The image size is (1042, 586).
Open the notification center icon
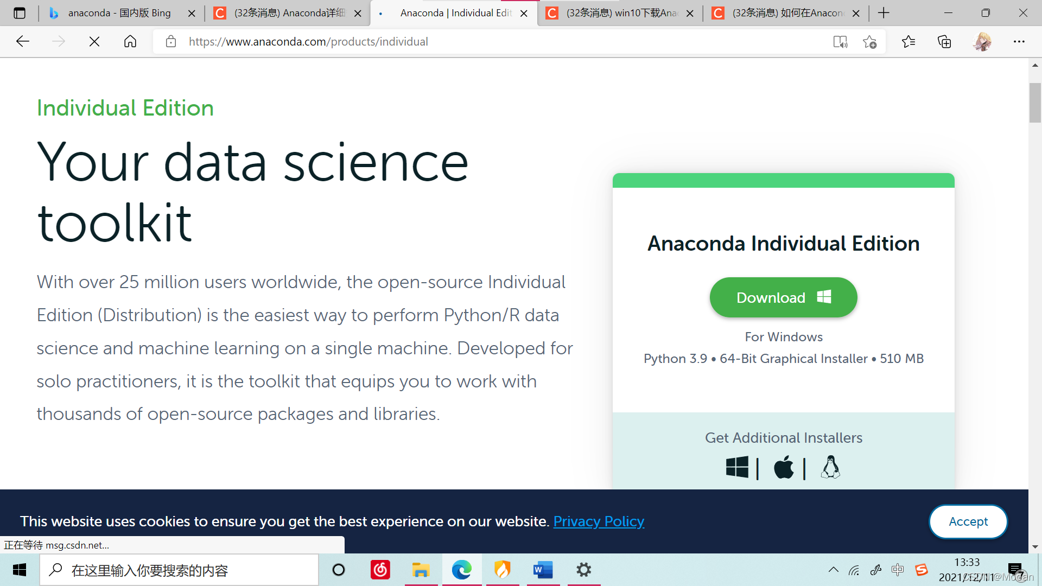coord(1016,570)
